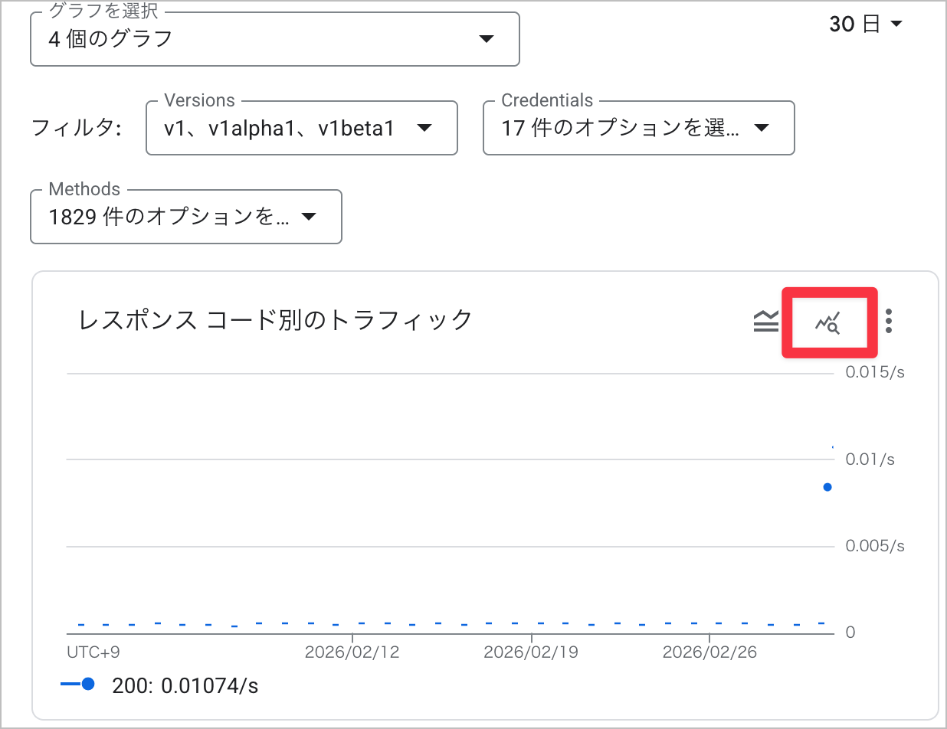Click the 2026/02/19 date axis label

pos(531,652)
